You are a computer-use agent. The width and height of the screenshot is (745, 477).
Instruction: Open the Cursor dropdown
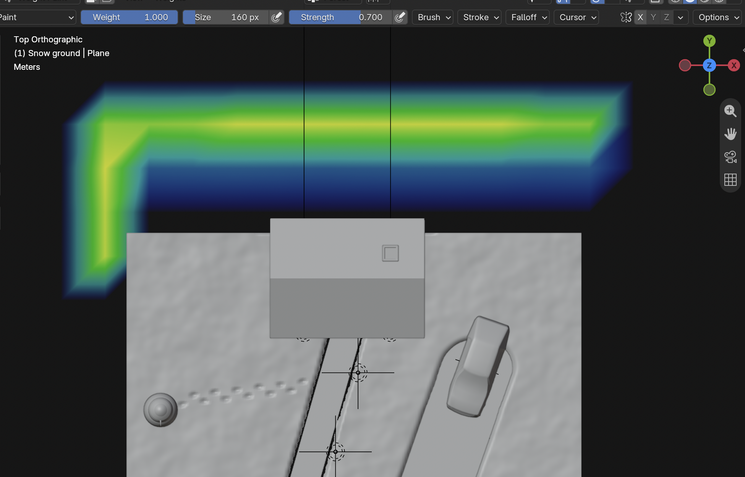576,18
